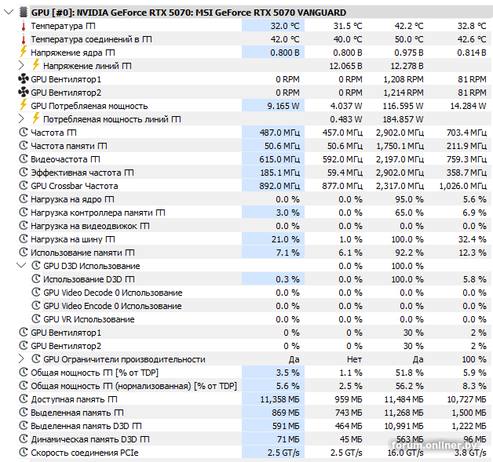Click lightning icon of Напряжение линий ГП
This screenshot has width=493, height=462.
click(36, 65)
